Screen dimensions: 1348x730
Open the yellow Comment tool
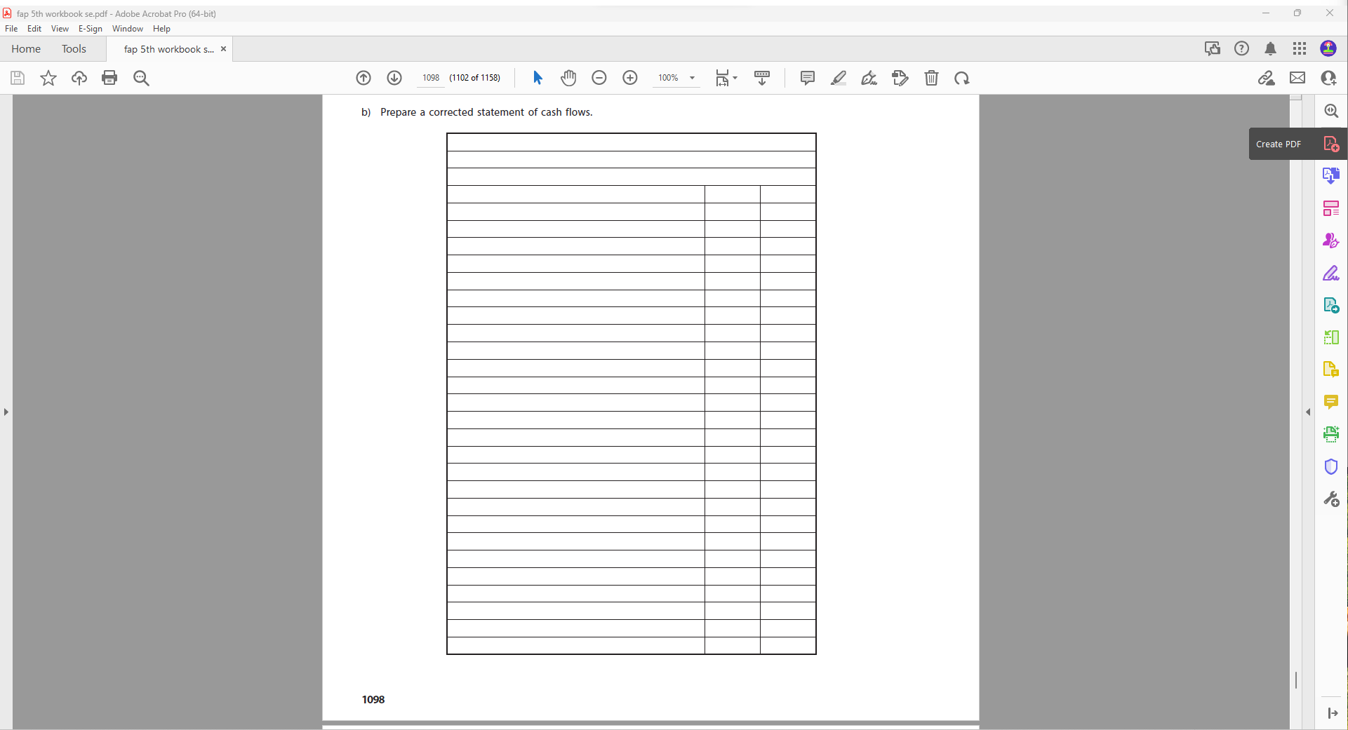[x=1331, y=402]
